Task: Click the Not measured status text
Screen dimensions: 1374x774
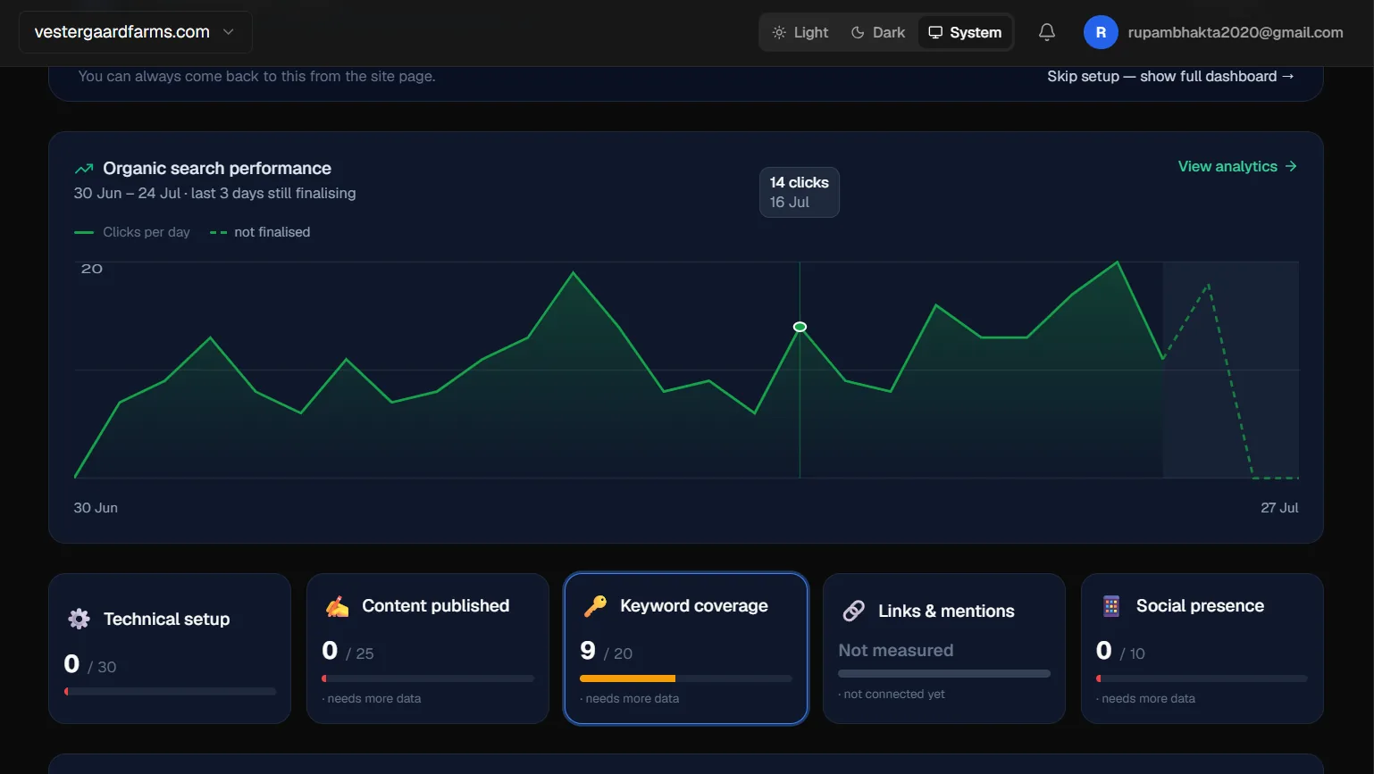Action: (896, 651)
